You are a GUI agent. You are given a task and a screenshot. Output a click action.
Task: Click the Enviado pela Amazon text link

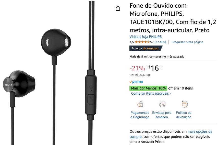(x=162, y=115)
